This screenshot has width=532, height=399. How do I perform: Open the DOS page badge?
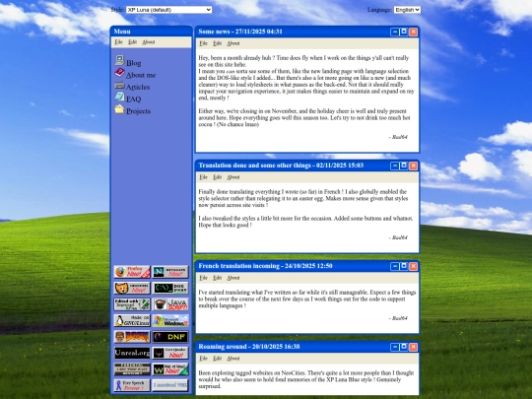170,288
